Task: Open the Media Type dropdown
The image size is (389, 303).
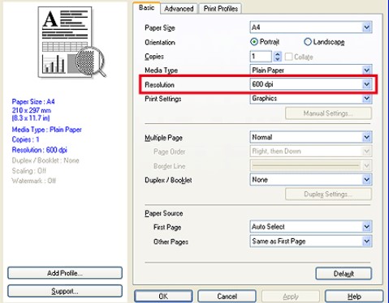Action: tap(311, 70)
